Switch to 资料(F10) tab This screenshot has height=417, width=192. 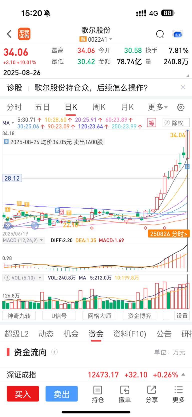coord(129,334)
